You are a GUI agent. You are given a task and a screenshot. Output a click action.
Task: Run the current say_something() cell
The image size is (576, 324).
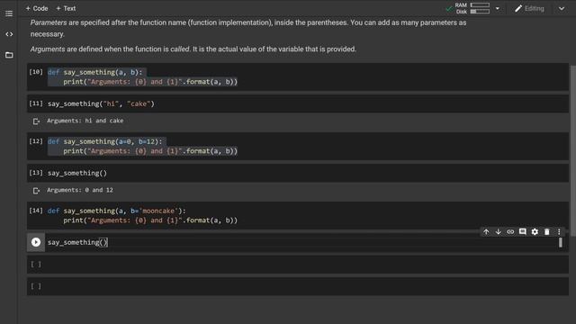pos(36,242)
